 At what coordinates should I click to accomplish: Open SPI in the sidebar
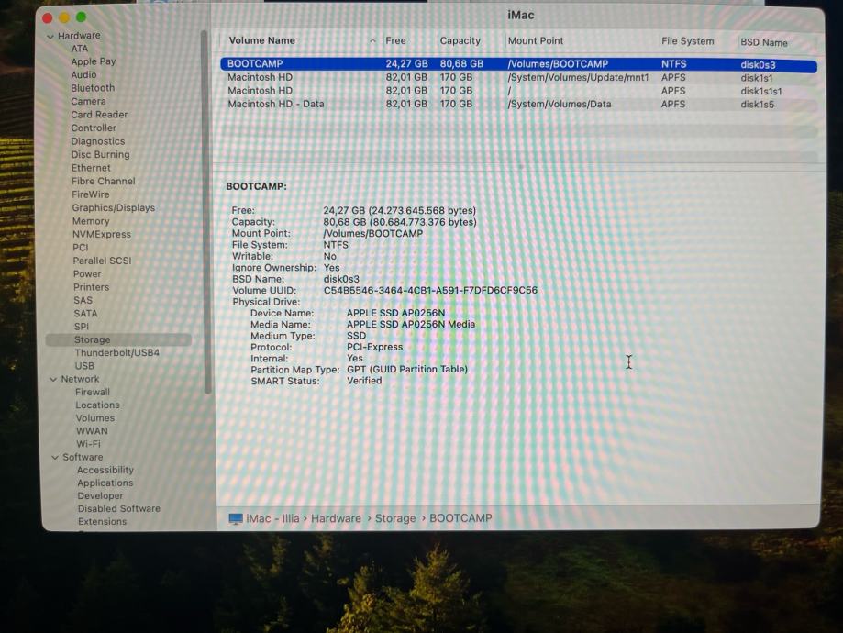[82, 327]
